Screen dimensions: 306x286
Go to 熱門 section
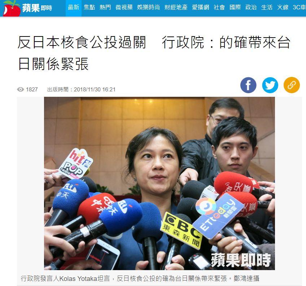pyautogui.click(x=105, y=8)
